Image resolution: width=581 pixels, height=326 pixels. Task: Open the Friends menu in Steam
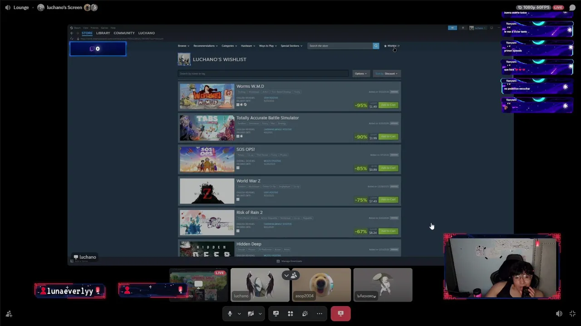pyautogui.click(x=94, y=28)
